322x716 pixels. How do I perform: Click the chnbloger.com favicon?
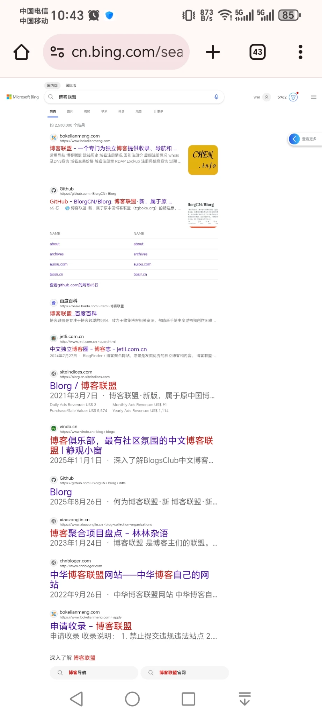click(x=53, y=563)
